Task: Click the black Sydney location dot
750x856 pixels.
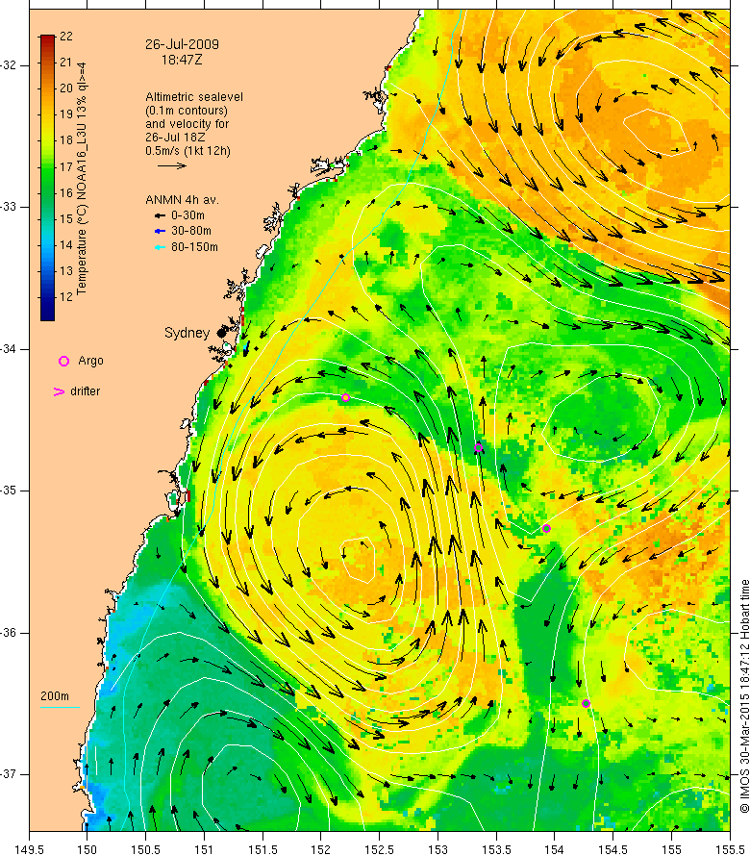Action: tap(221, 333)
